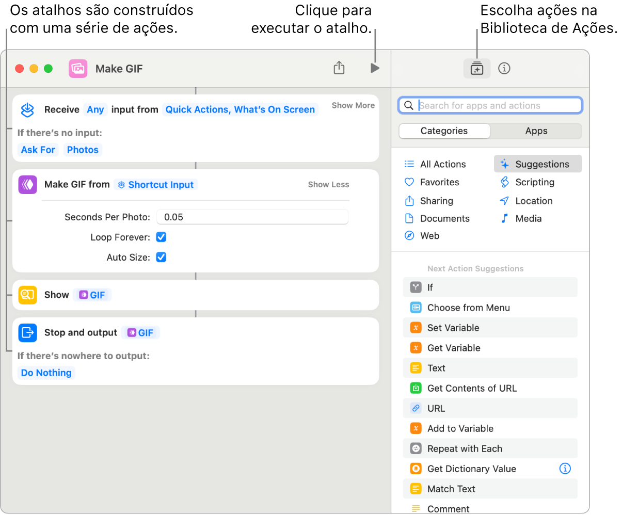Click the Search for apps and actions field
Image resolution: width=622 pixels, height=515 pixels.
pyautogui.click(x=496, y=106)
